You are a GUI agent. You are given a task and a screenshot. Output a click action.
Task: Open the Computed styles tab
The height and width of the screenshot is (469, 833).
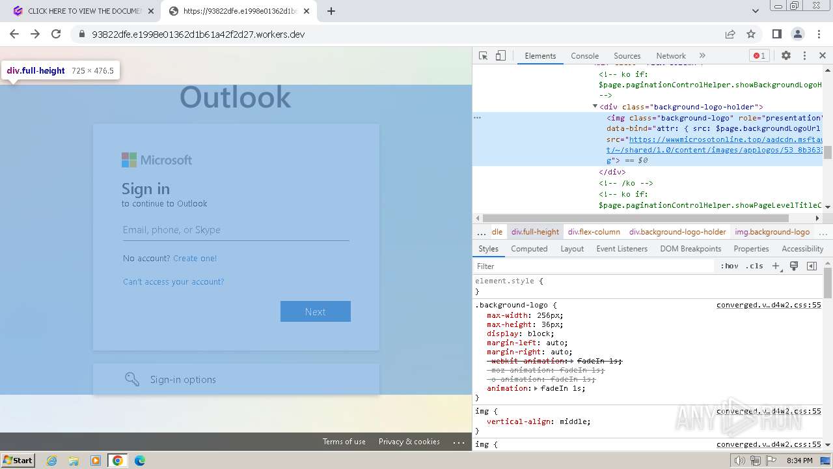(529, 249)
